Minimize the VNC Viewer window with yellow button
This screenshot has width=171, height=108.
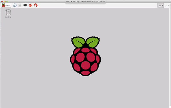click(5, 1)
